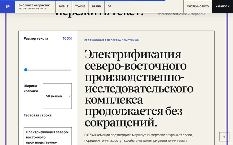The height and width of the screenshot is (145, 233).
Task: Click the paragraph starting В 07:40 команда
Action: point(139,138)
